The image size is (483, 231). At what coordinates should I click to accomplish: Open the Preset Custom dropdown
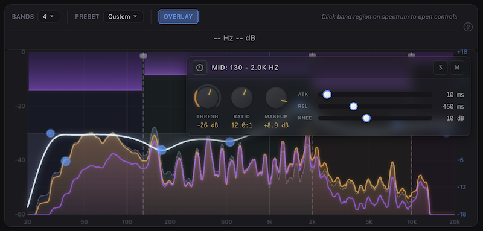[123, 17]
